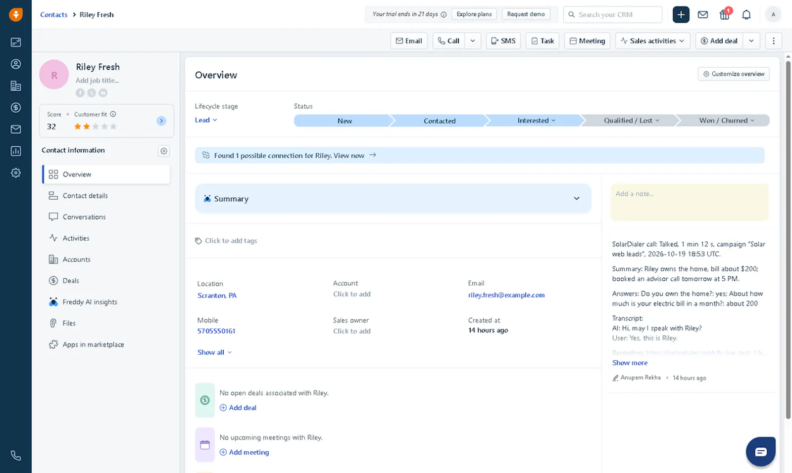Click Show more on the note
This screenshot has height=473, width=792.
(630, 363)
